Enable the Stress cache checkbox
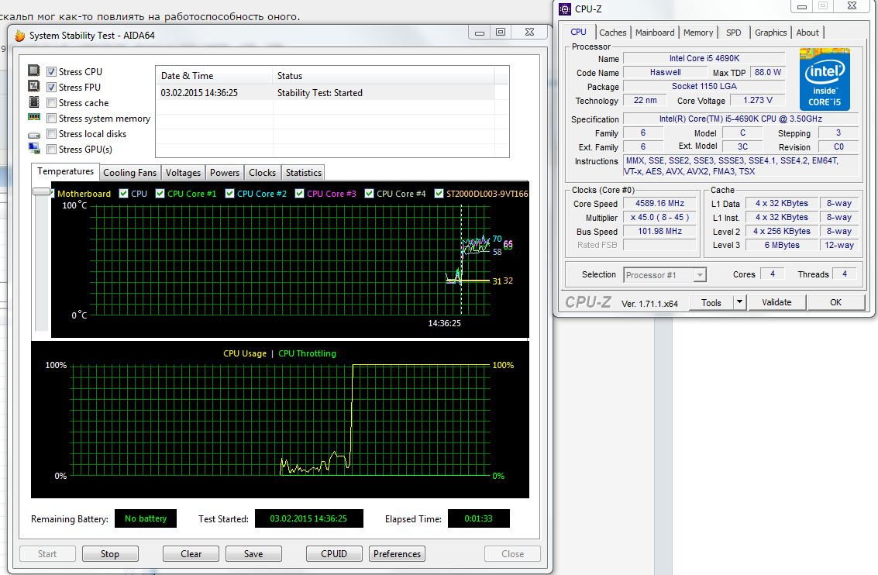The image size is (878, 575). click(x=51, y=103)
